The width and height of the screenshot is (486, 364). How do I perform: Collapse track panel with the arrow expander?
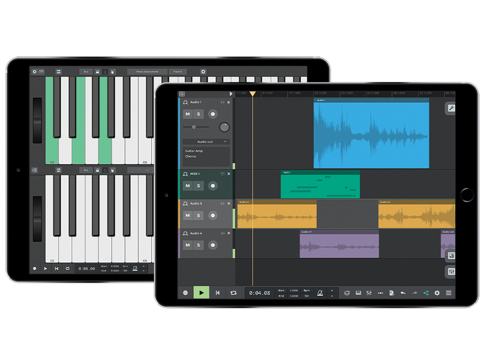[231, 94]
